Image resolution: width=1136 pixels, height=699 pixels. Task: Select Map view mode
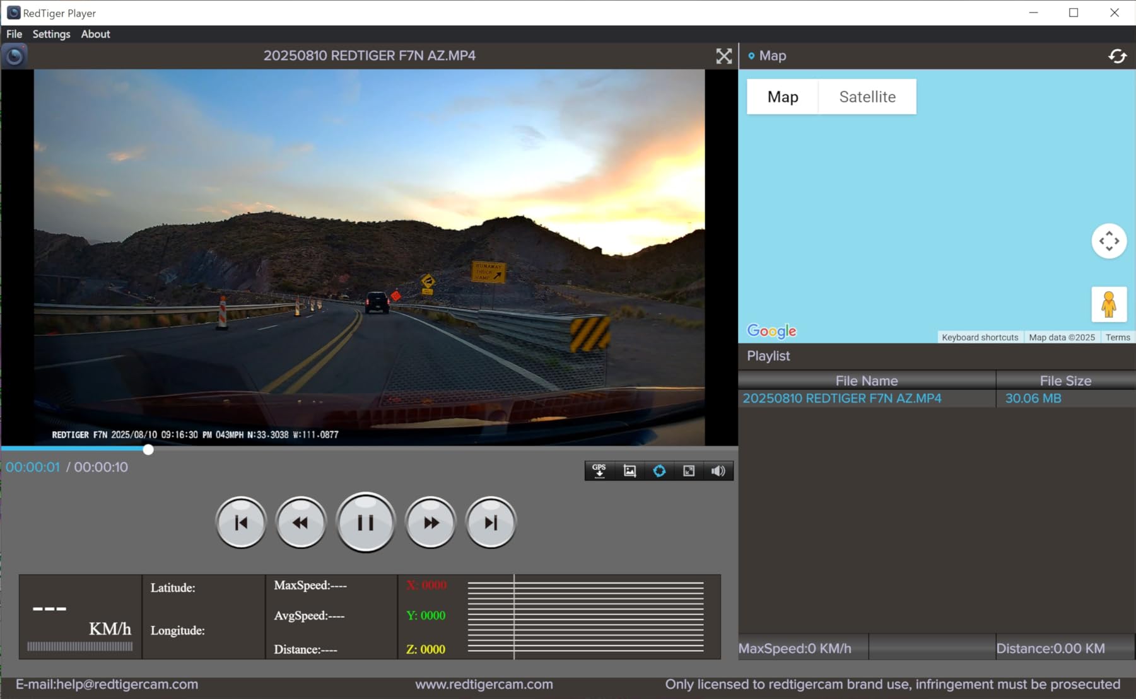tap(782, 96)
